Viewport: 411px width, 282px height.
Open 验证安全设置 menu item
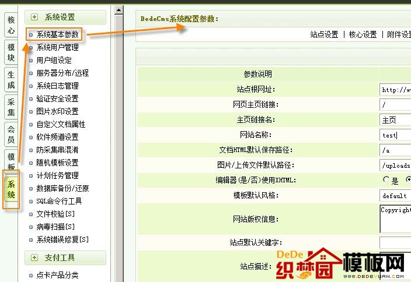[x=57, y=98]
